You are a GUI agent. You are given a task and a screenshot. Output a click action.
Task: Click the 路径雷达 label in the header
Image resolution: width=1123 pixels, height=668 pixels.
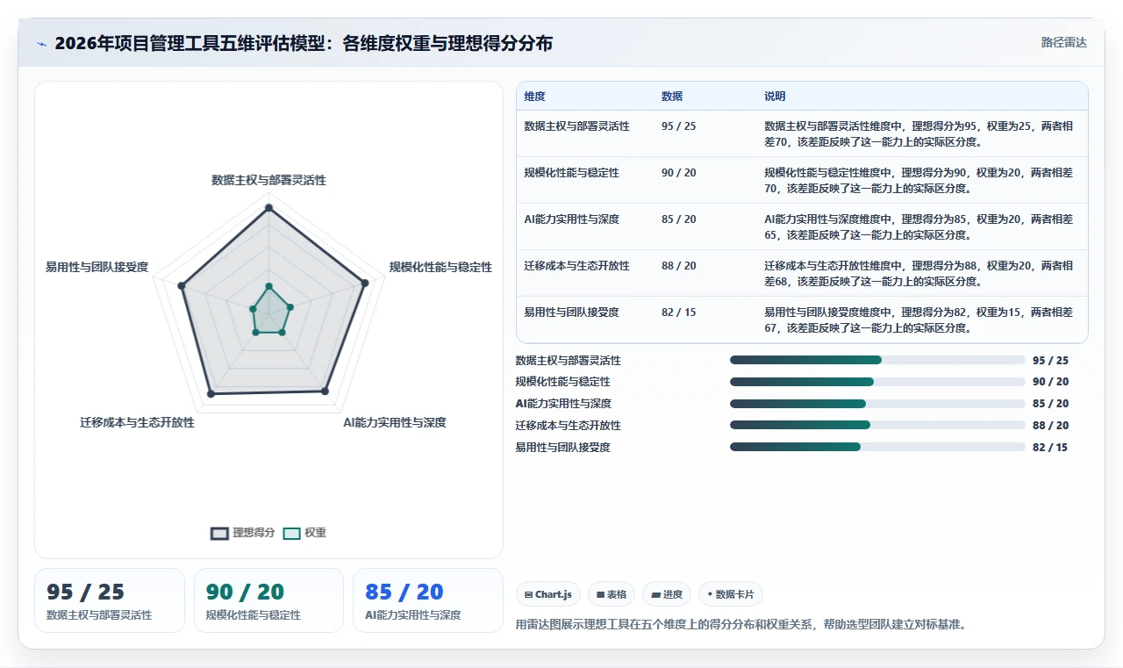point(1063,42)
